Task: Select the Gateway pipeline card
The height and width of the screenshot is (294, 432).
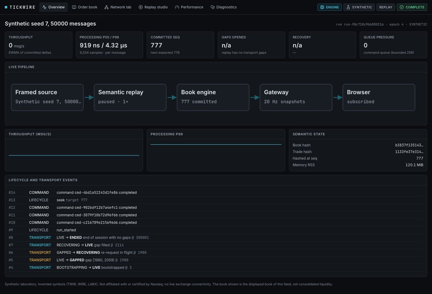Action: 296,97
